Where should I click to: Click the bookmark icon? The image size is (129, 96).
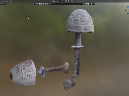point(86,4)
